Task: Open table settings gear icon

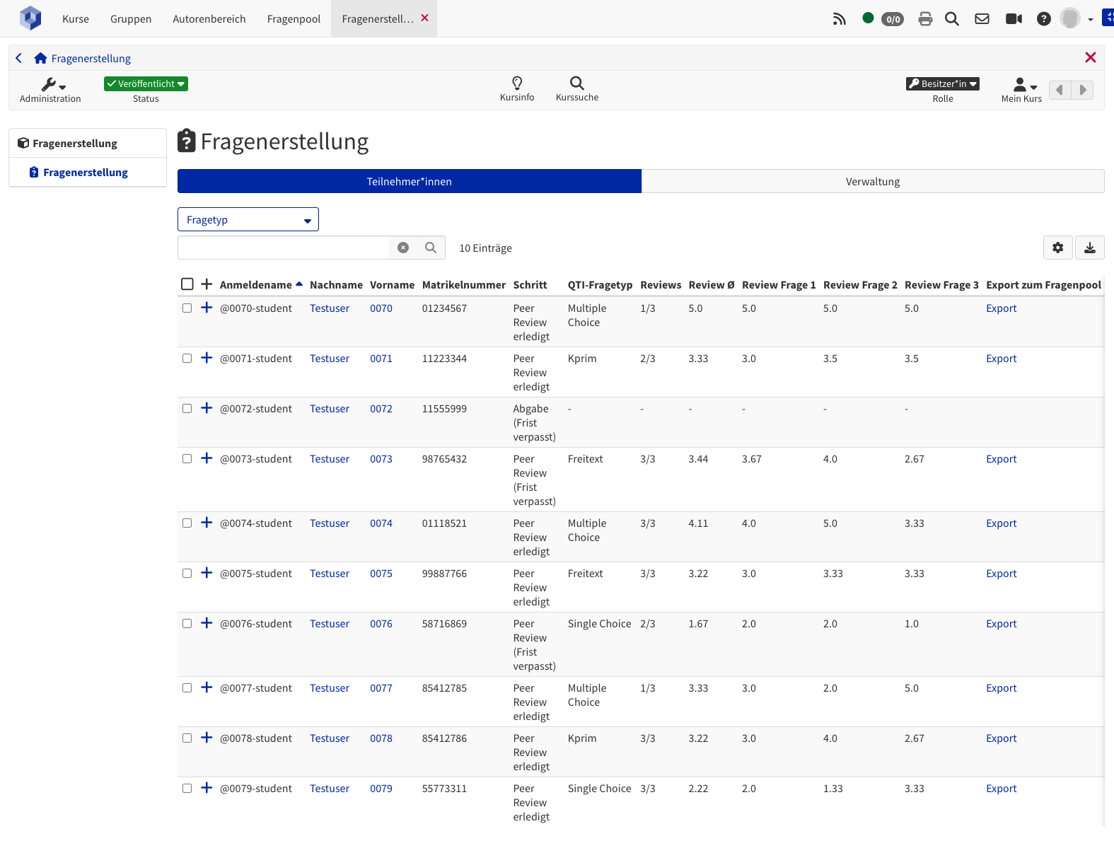Action: [x=1057, y=248]
